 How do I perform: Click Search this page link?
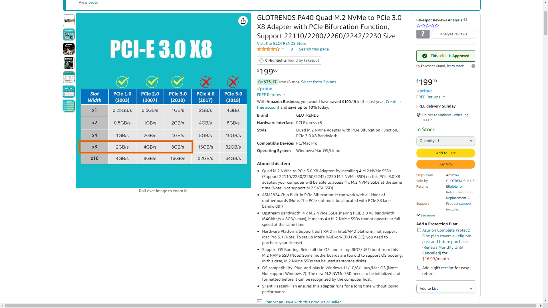pyautogui.click(x=314, y=49)
